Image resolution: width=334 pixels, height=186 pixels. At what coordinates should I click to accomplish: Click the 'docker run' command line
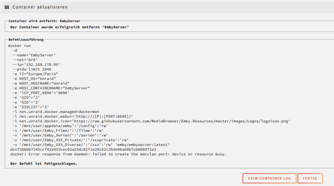click(19, 46)
